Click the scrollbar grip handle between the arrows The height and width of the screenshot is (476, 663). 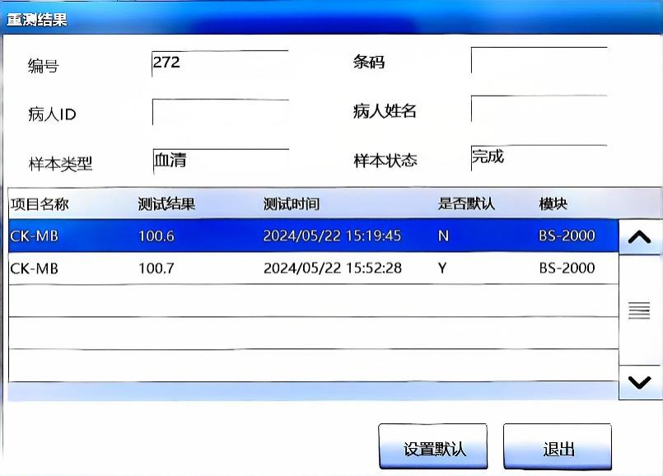pyautogui.click(x=639, y=310)
